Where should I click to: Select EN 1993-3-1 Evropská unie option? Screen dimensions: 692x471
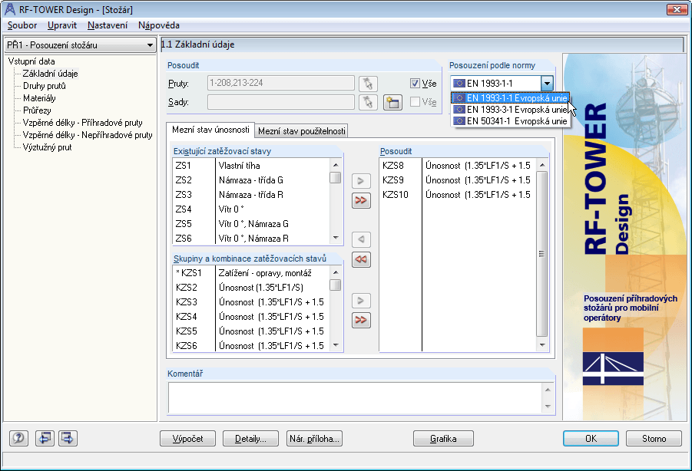tap(510, 109)
